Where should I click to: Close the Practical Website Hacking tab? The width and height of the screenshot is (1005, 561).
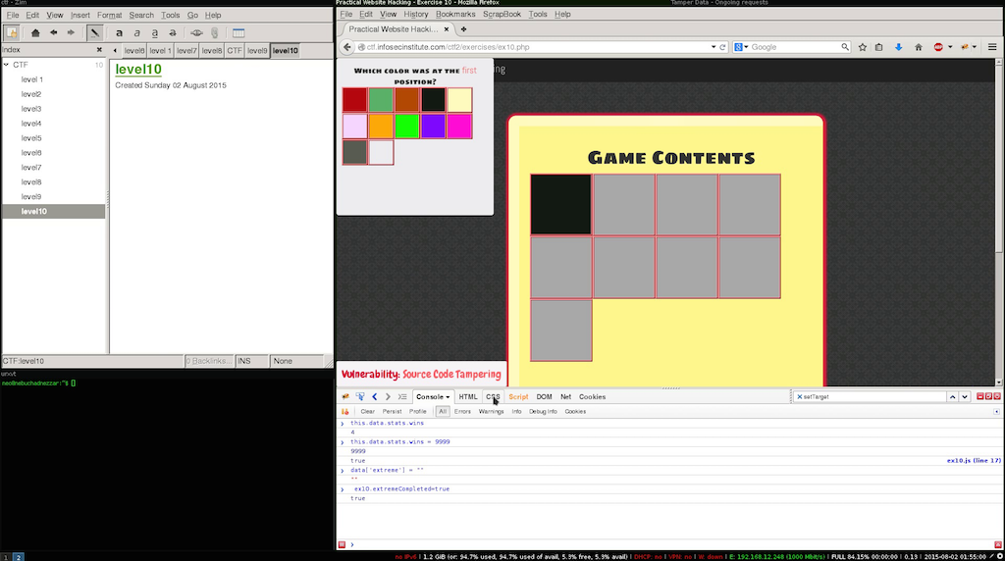(x=447, y=28)
